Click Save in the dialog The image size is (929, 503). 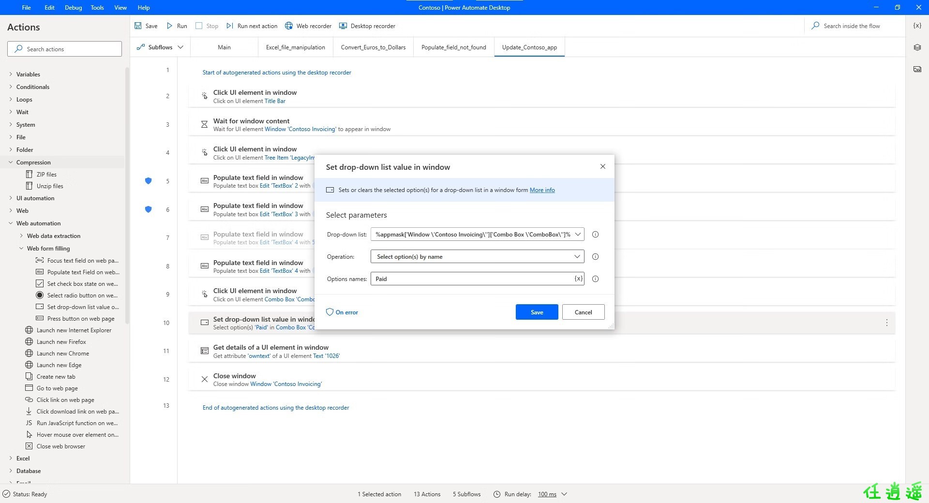(x=537, y=312)
